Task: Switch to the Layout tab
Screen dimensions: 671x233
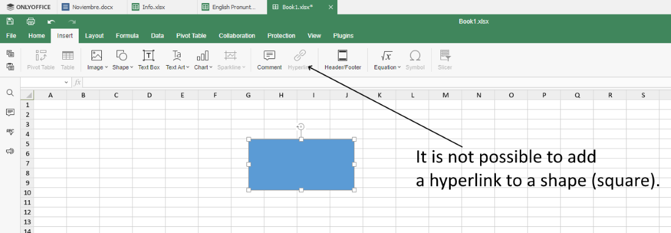Action: coord(94,36)
